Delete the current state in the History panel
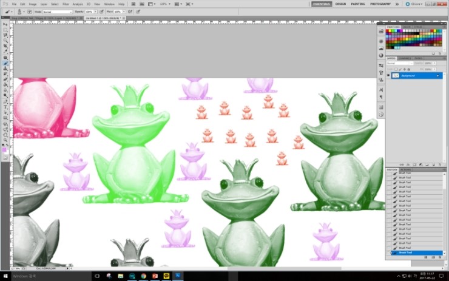Viewport: 449px width, 281px height. coord(441,257)
